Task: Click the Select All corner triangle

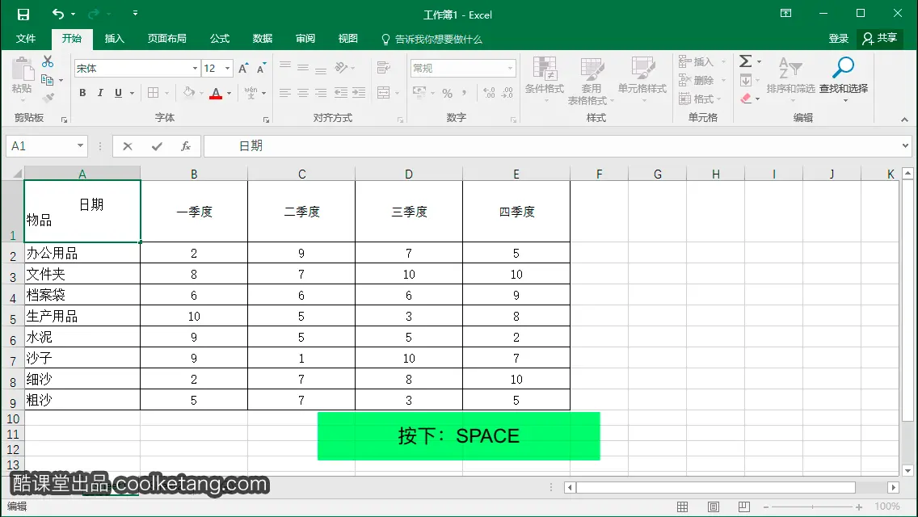Action: pyautogui.click(x=17, y=174)
